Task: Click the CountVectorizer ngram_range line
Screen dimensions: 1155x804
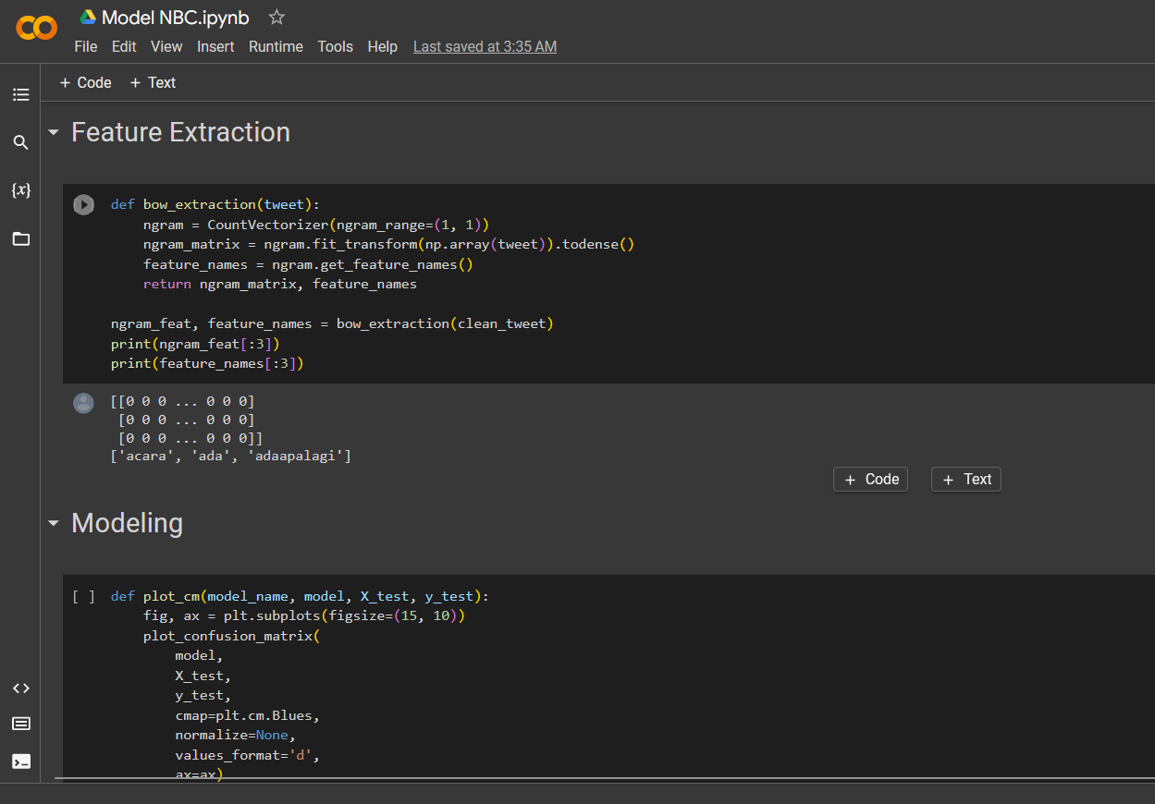Action: coord(315,225)
